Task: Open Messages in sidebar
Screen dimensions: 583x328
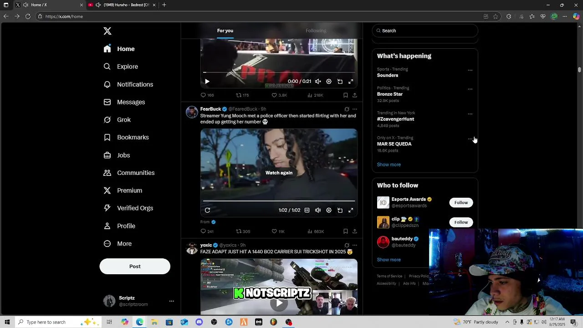Action: 124,102
